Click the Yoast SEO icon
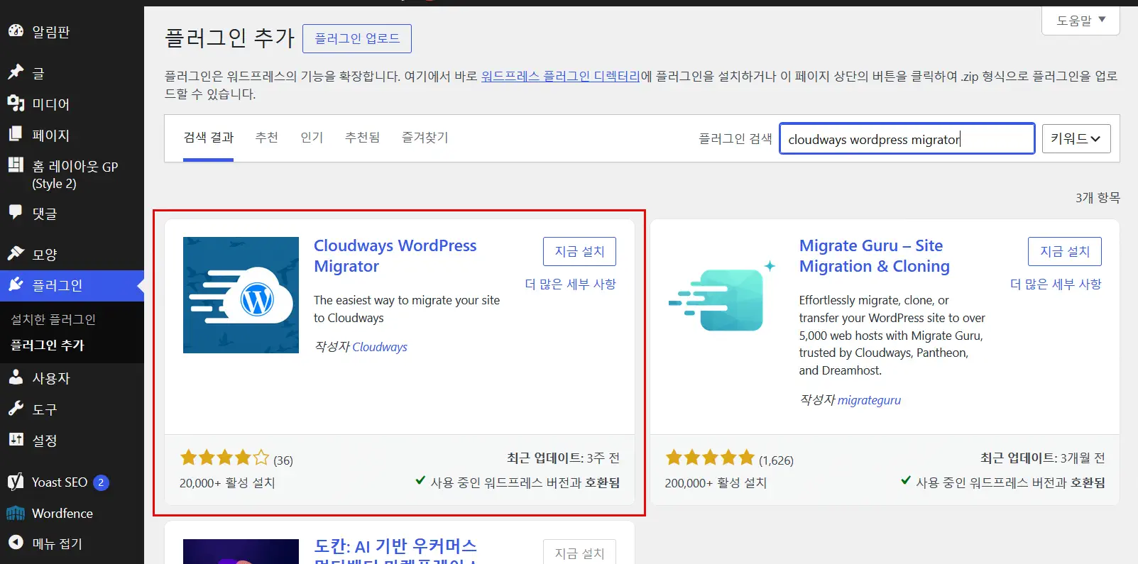Screen dimensions: 1138x564 coord(16,482)
